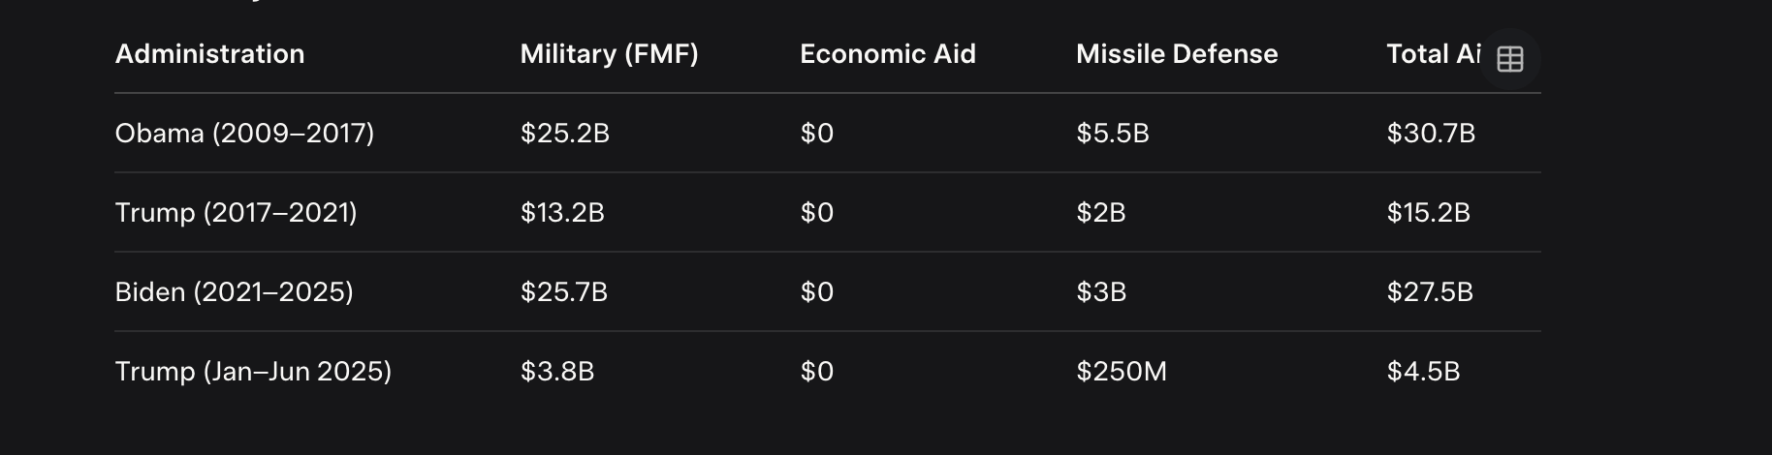
Task: Click the $3.8B military aid cell
Action: [557, 372]
